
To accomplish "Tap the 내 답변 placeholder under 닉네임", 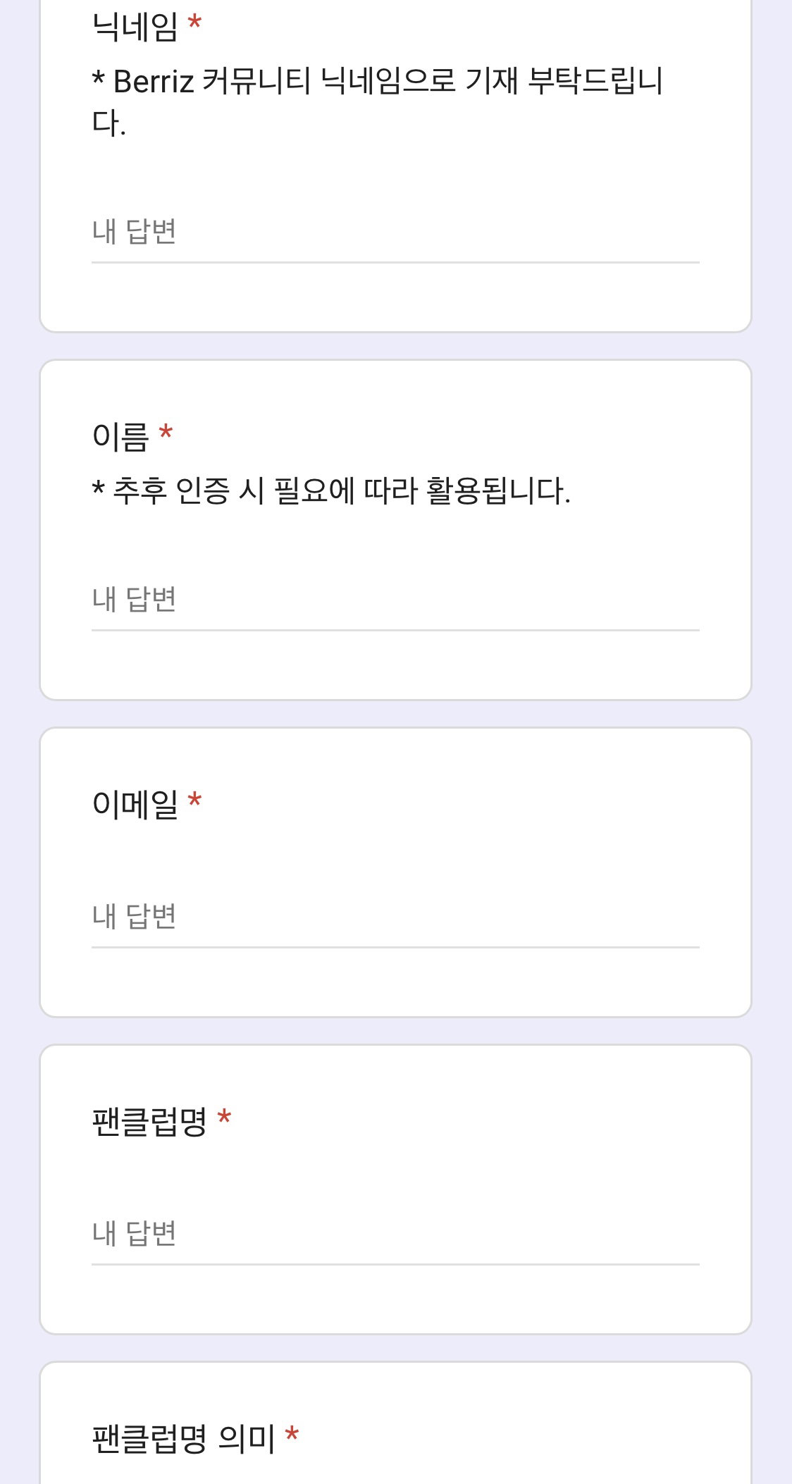I will point(134,232).
